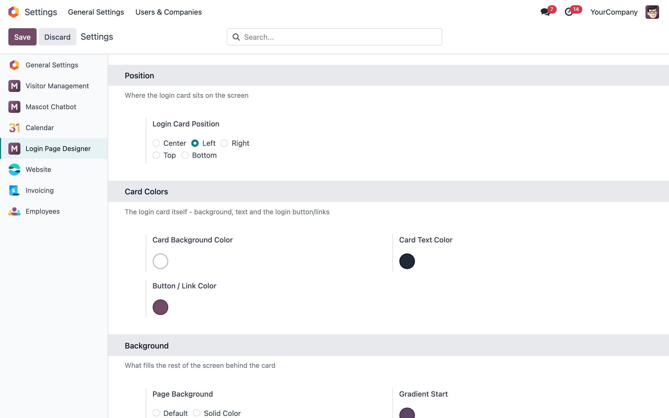This screenshot has width=669, height=418.
Task: Open the YourCompany company switcher
Action: tap(614, 12)
